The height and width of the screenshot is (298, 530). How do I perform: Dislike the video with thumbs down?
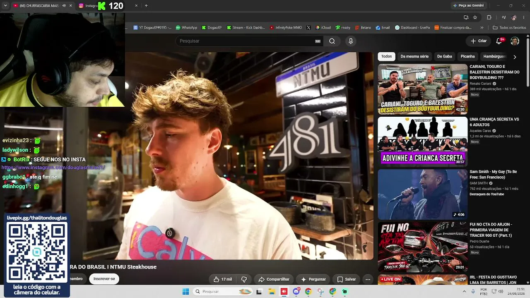point(244,279)
